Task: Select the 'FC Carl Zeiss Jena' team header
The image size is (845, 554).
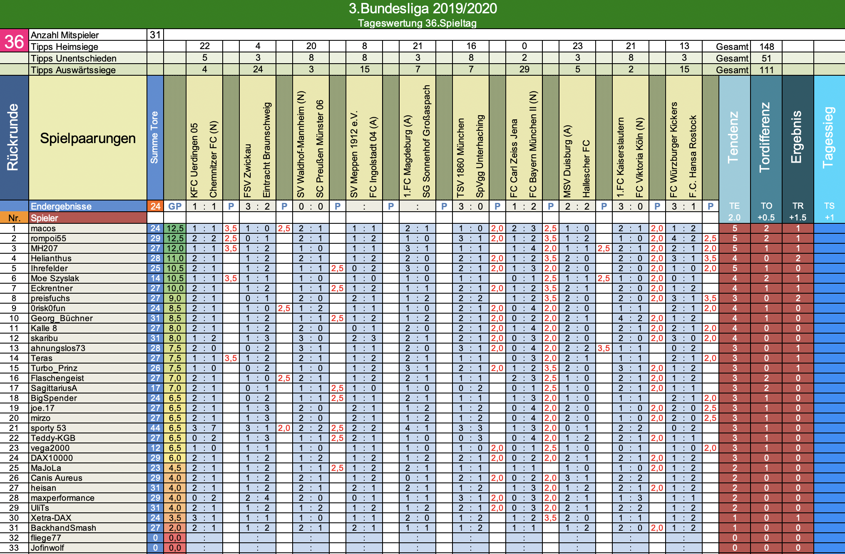Action: coord(514,158)
